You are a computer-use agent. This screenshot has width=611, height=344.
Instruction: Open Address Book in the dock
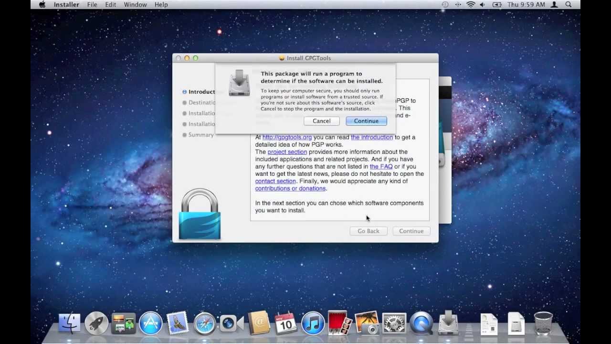pyautogui.click(x=259, y=323)
